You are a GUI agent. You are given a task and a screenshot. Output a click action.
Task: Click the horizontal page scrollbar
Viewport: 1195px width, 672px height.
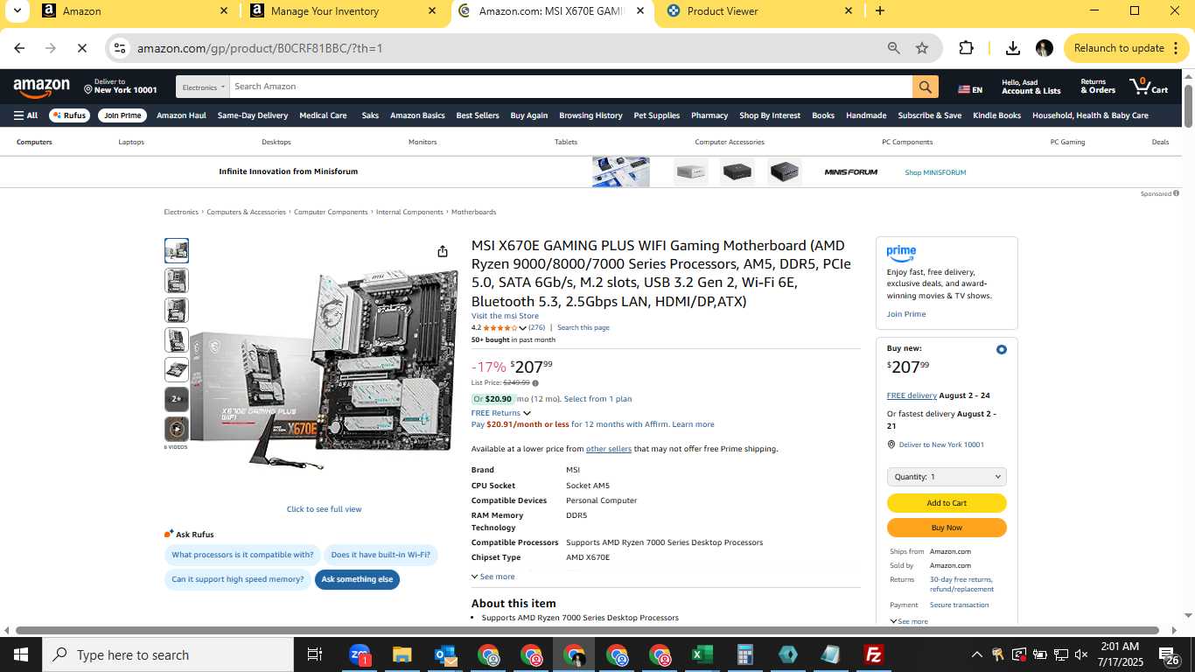(586, 630)
